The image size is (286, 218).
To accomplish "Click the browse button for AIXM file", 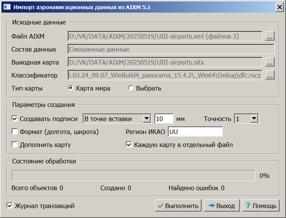I will coord(270,37).
